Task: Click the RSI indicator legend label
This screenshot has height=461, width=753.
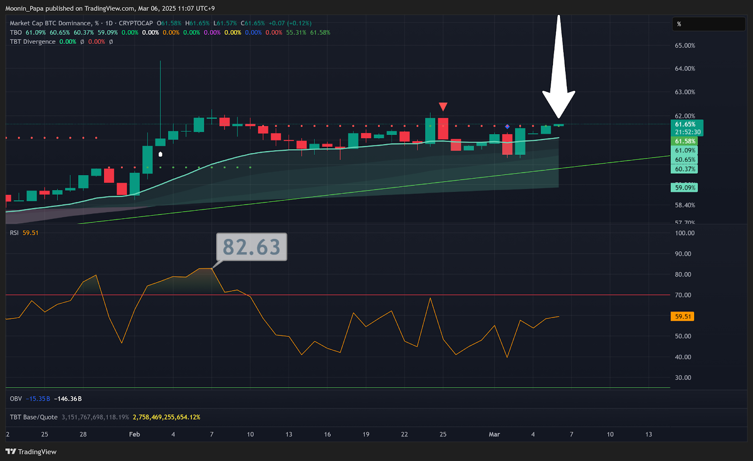Action: click(14, 233)
